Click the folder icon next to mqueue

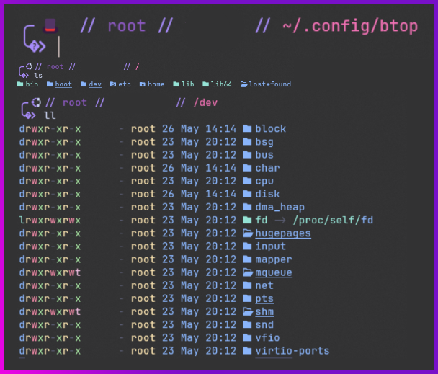pos(247,273)
